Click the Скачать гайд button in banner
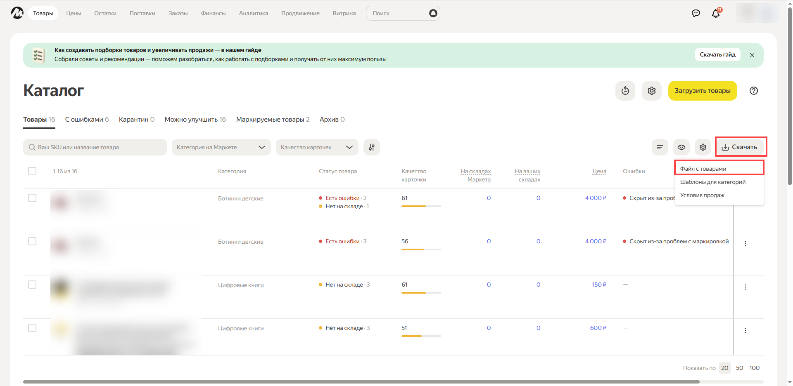 pyautogui.click(x=717, y=54)
